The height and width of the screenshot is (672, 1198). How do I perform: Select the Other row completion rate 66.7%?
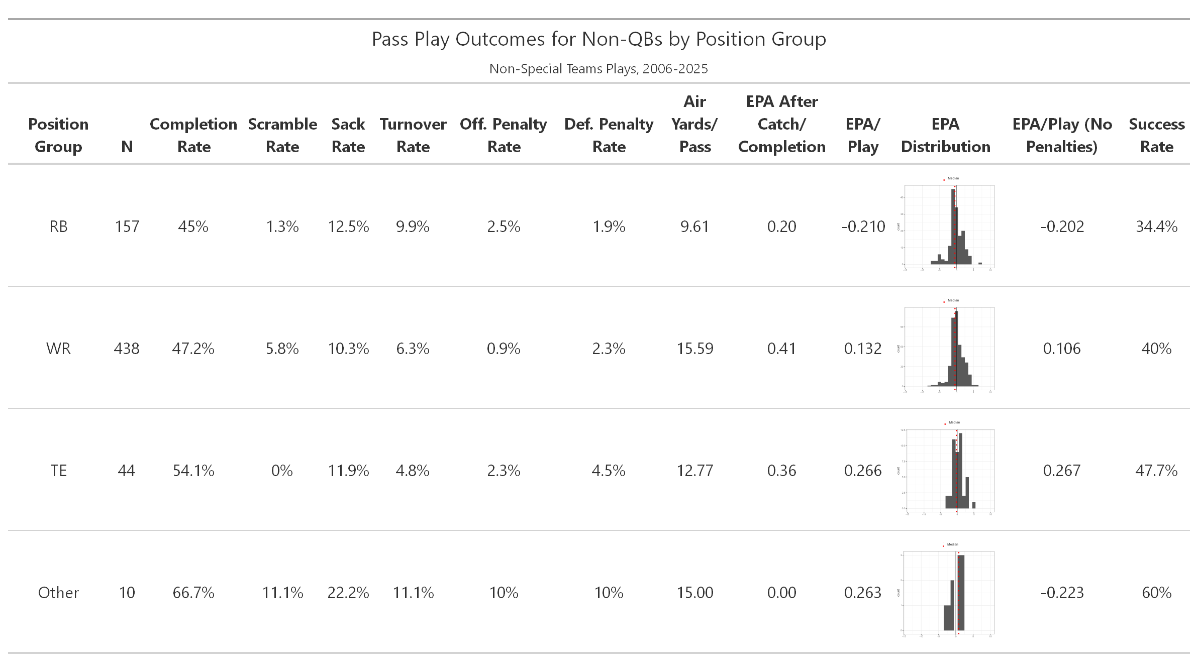(193, 593)
